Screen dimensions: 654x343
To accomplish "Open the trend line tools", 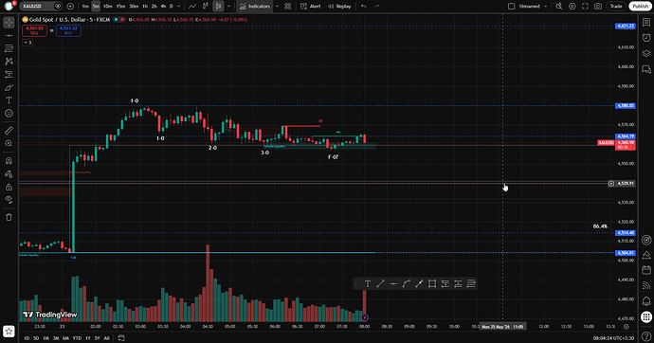I will 9,36.
